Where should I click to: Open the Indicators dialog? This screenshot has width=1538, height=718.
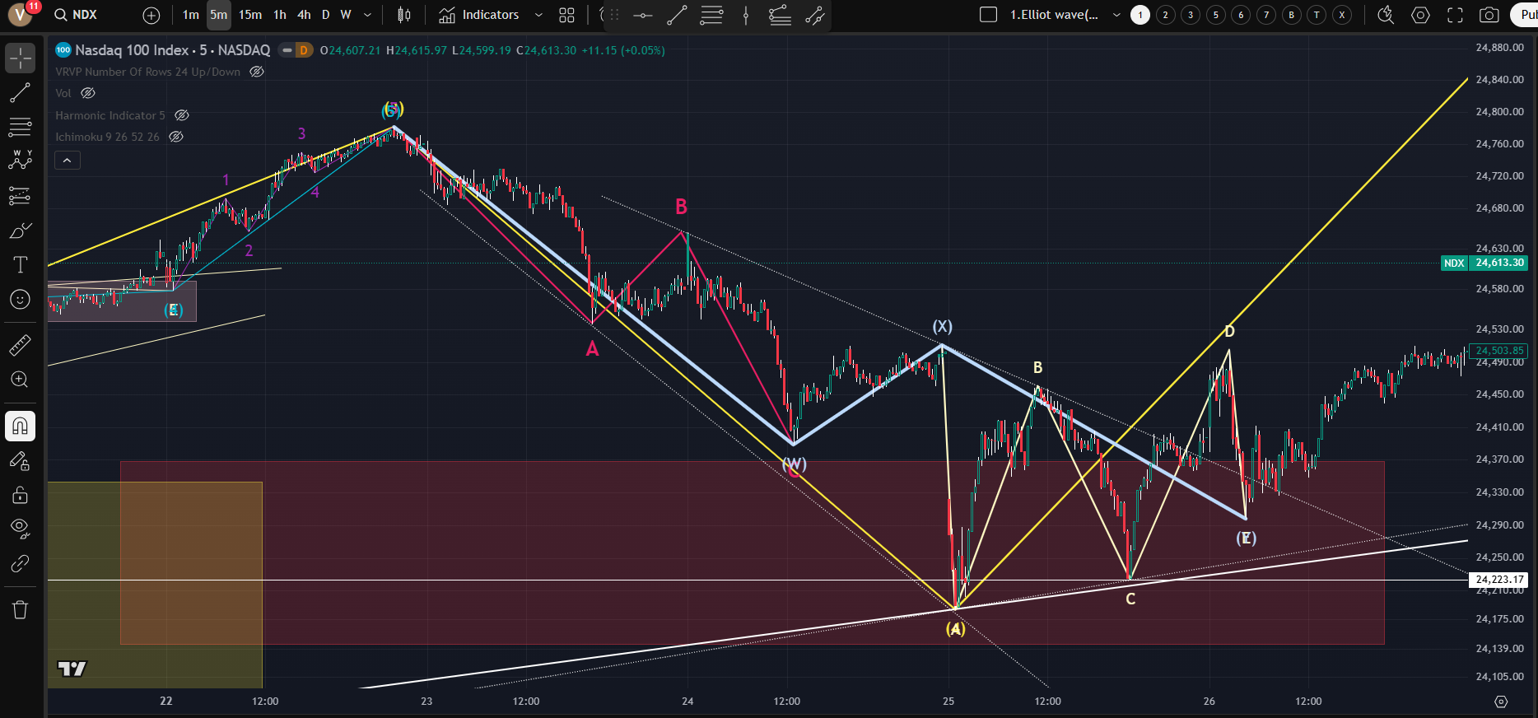tap(480, 15)
